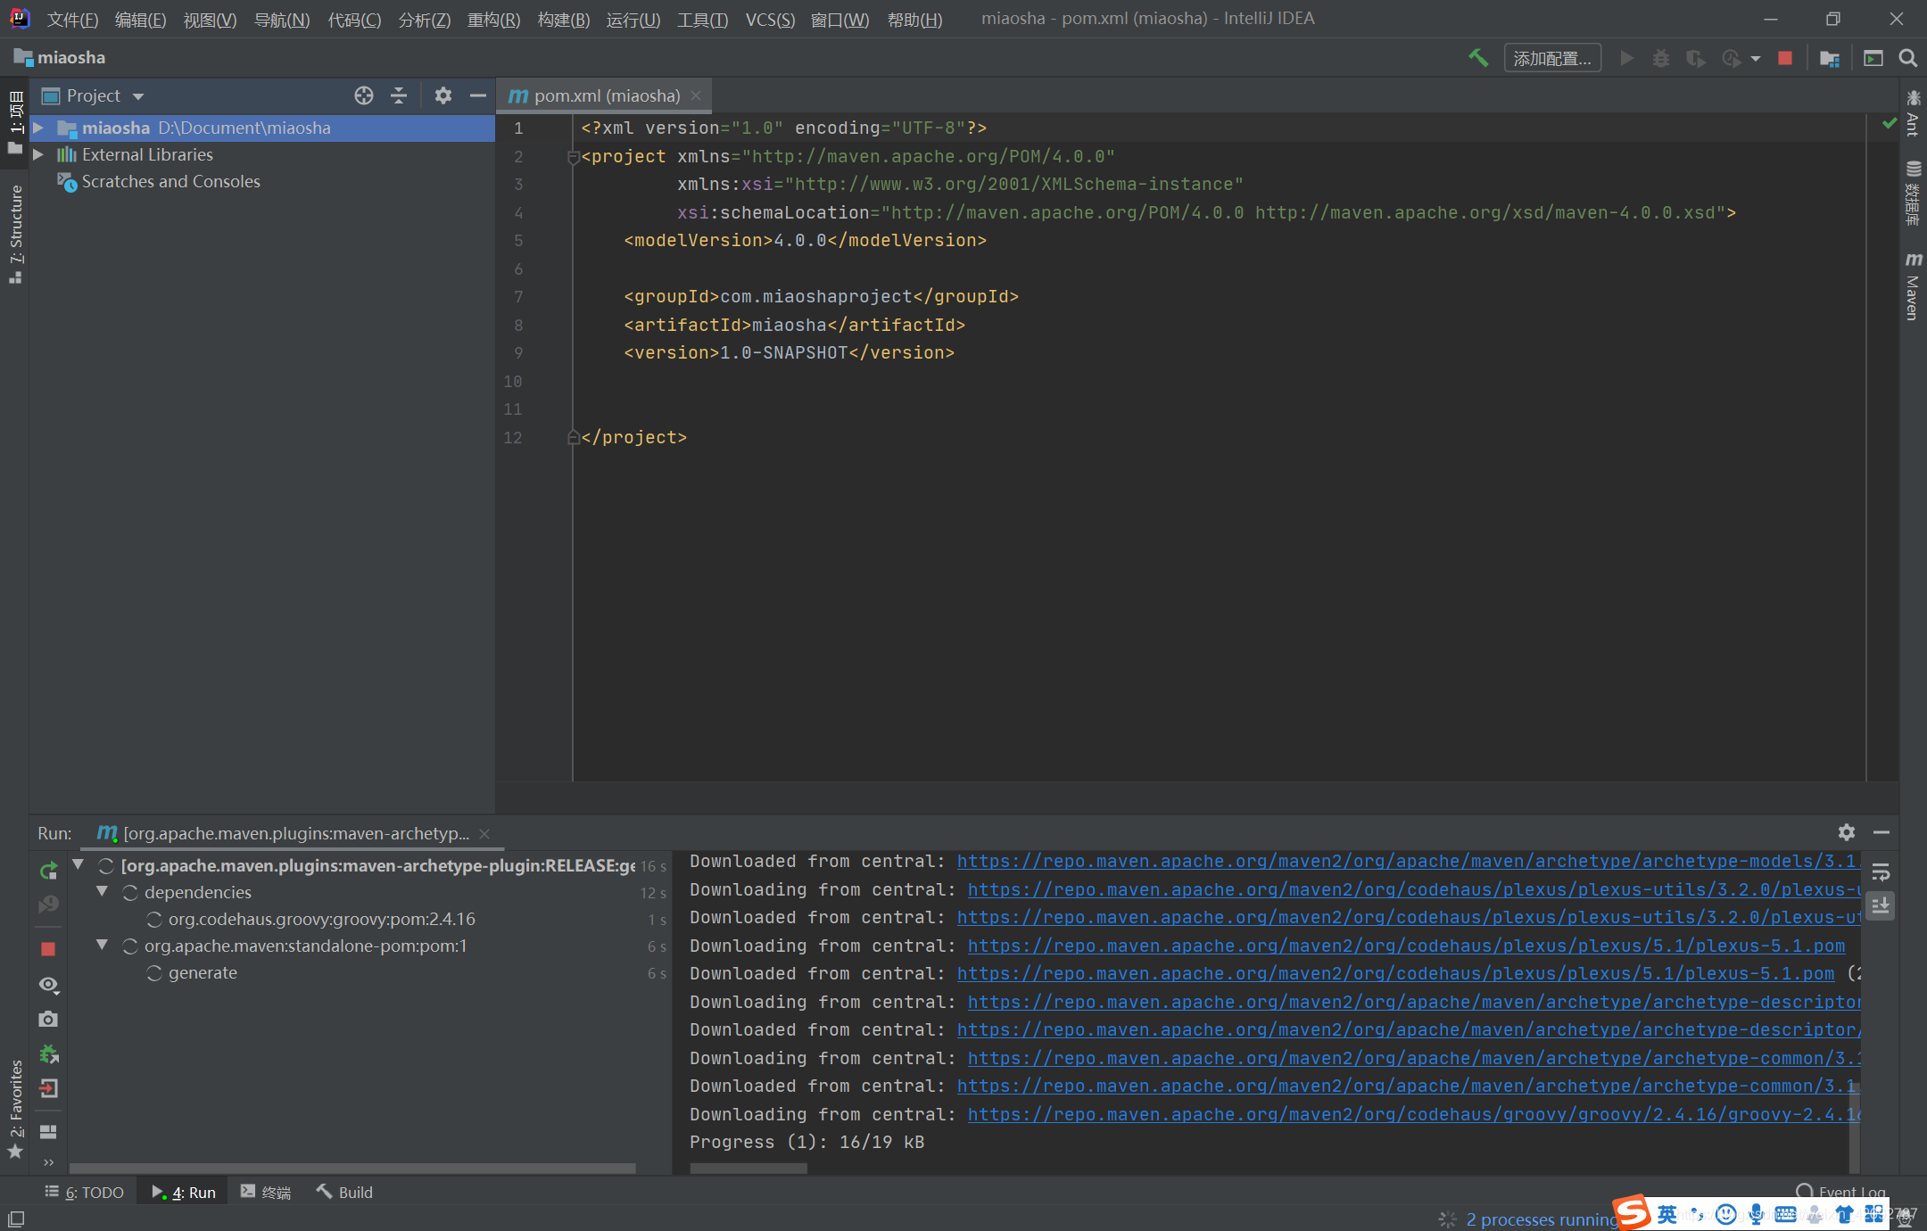Click the Sogou input method icon
This screenshot has height=1231, width=1927.
coord(1633,1213)
